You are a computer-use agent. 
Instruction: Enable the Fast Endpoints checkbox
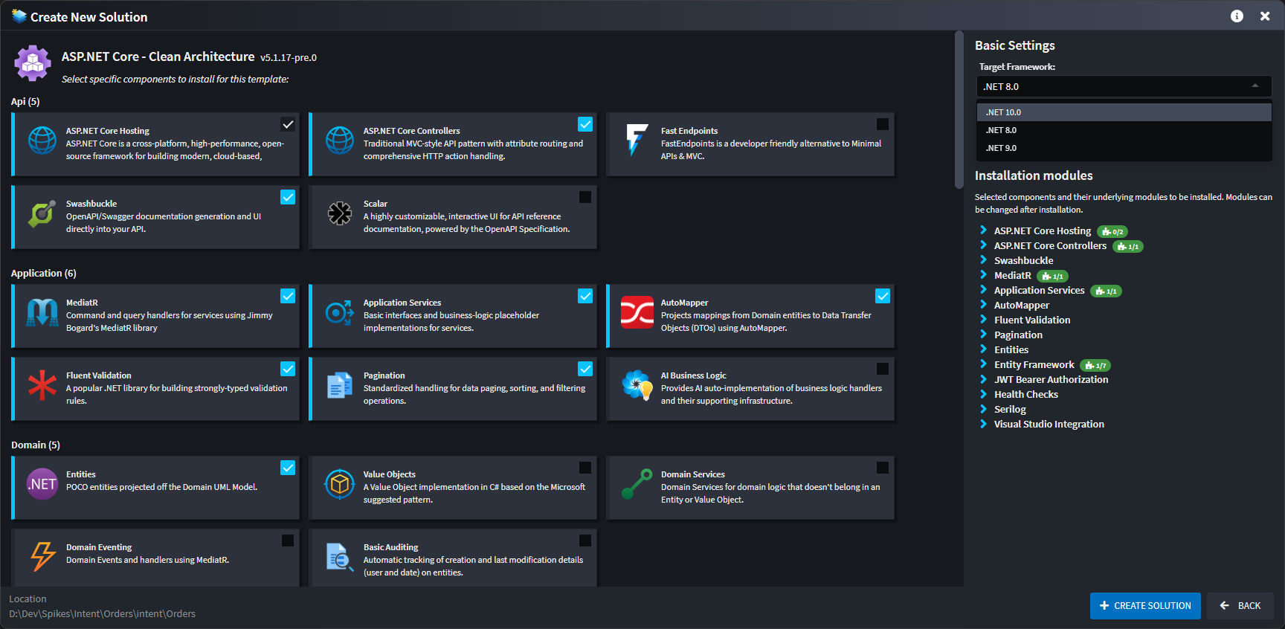(883, 124)
